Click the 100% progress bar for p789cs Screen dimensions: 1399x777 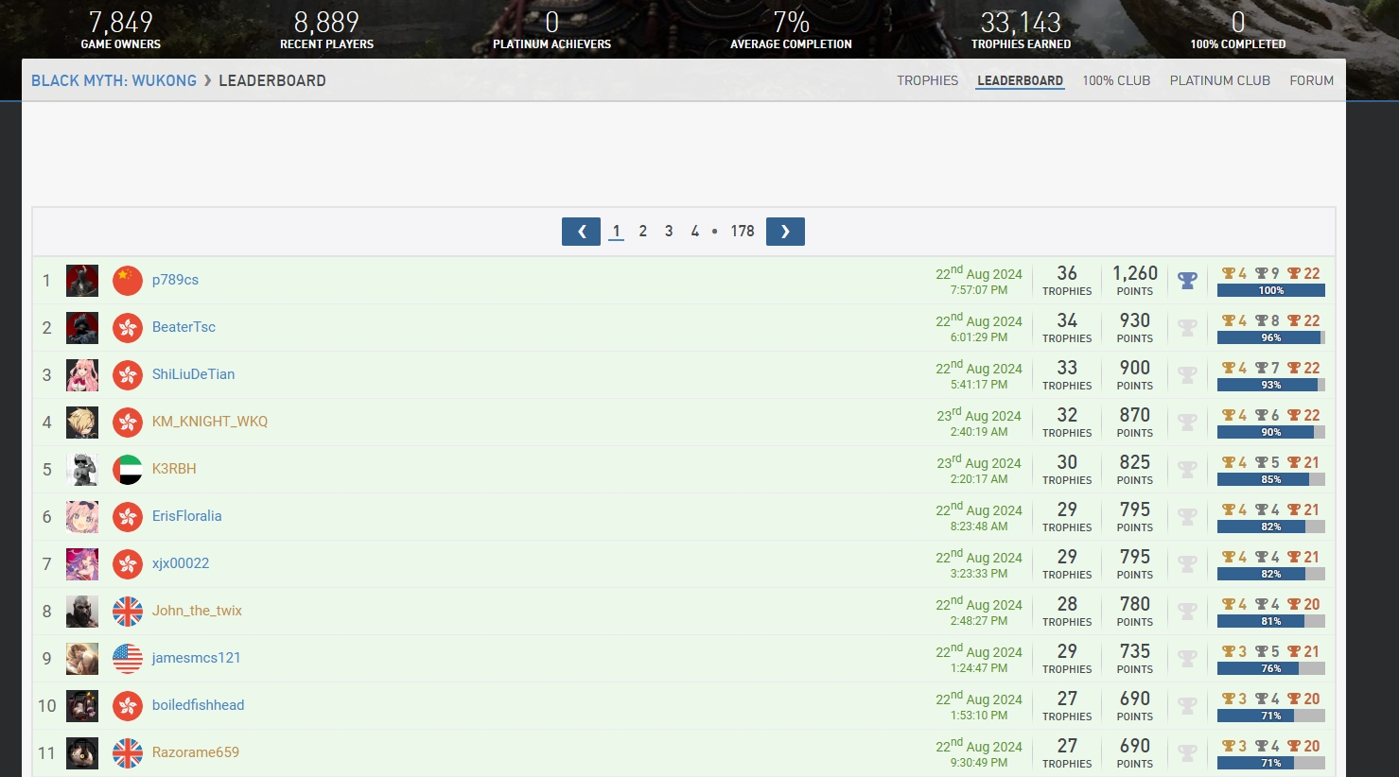pos(1271,290)
